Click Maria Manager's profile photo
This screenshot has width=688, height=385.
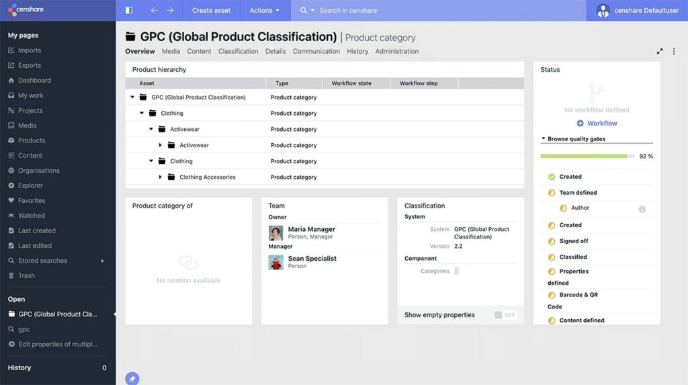tap(276, 233)
